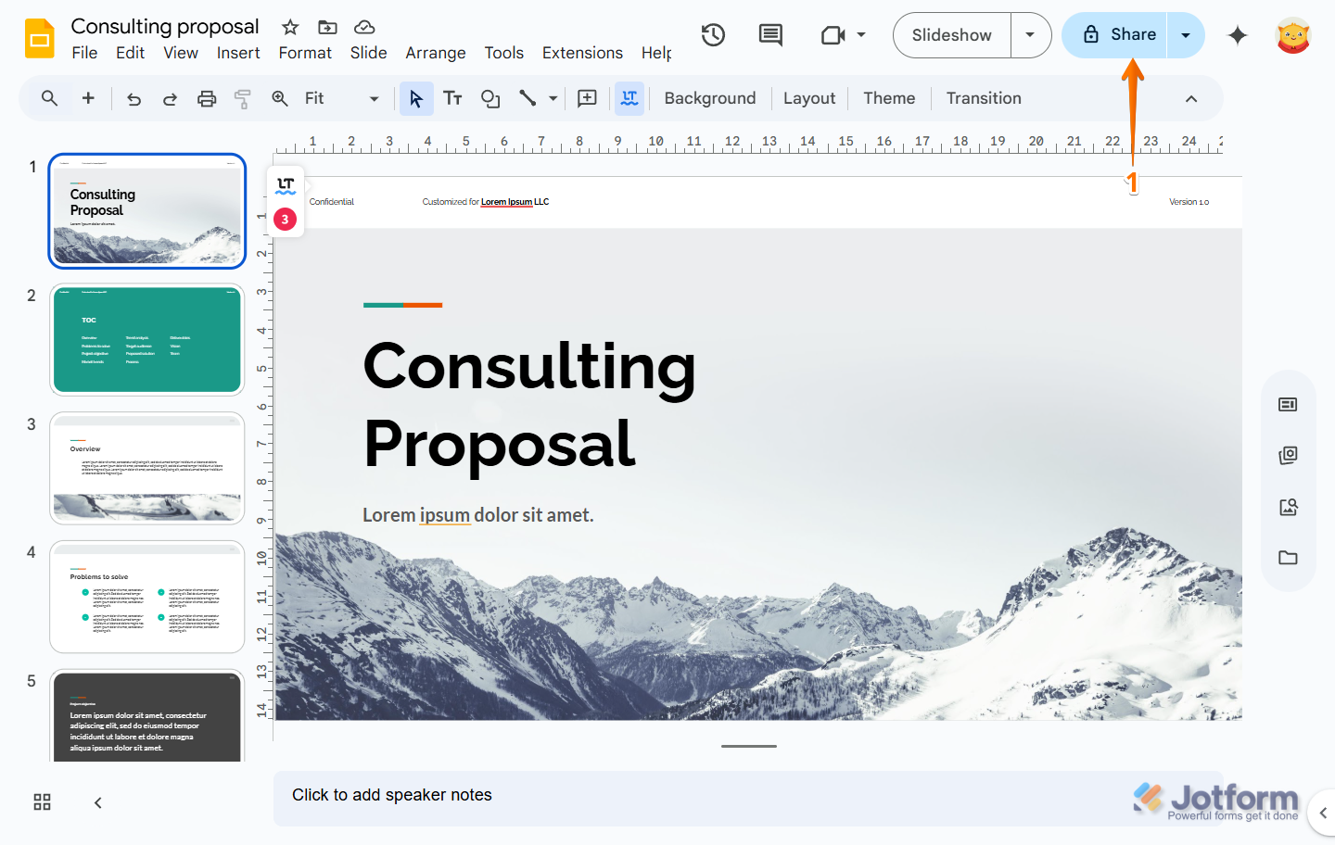Viewport: 1335px width, 845px height.
Task: Toggle the grid view button
Action: coord(43,802)
